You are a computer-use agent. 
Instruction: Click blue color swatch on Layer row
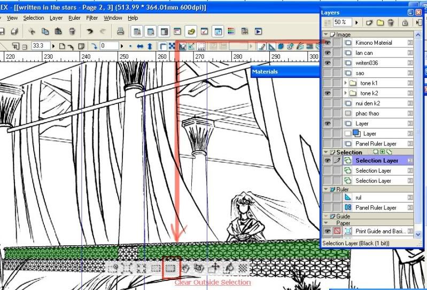(356, 133)
